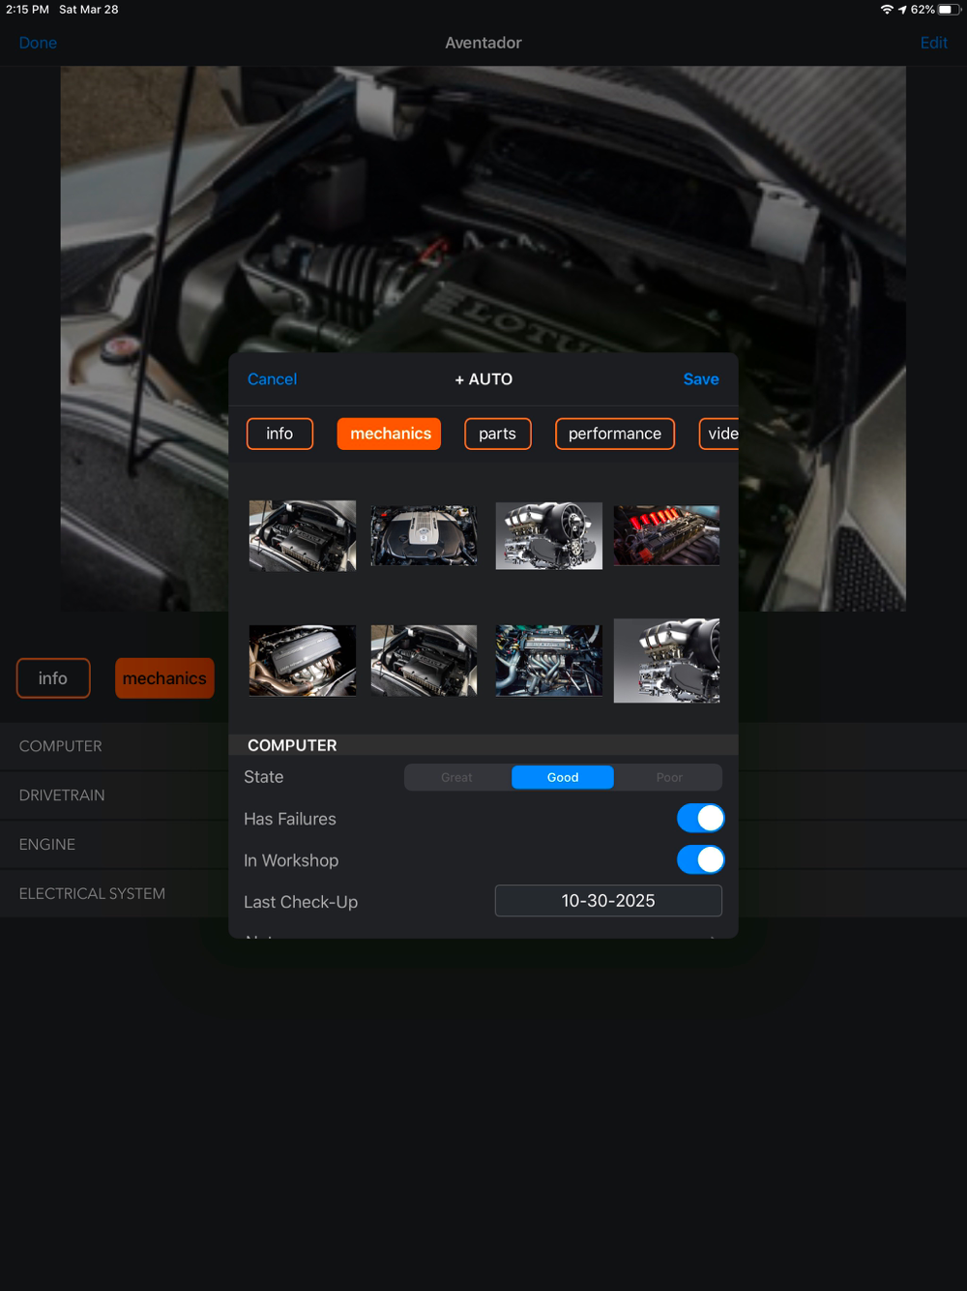Set State to Good
Image resolution: width=967 pixels, height=1291 pixels.
point(563,777)
